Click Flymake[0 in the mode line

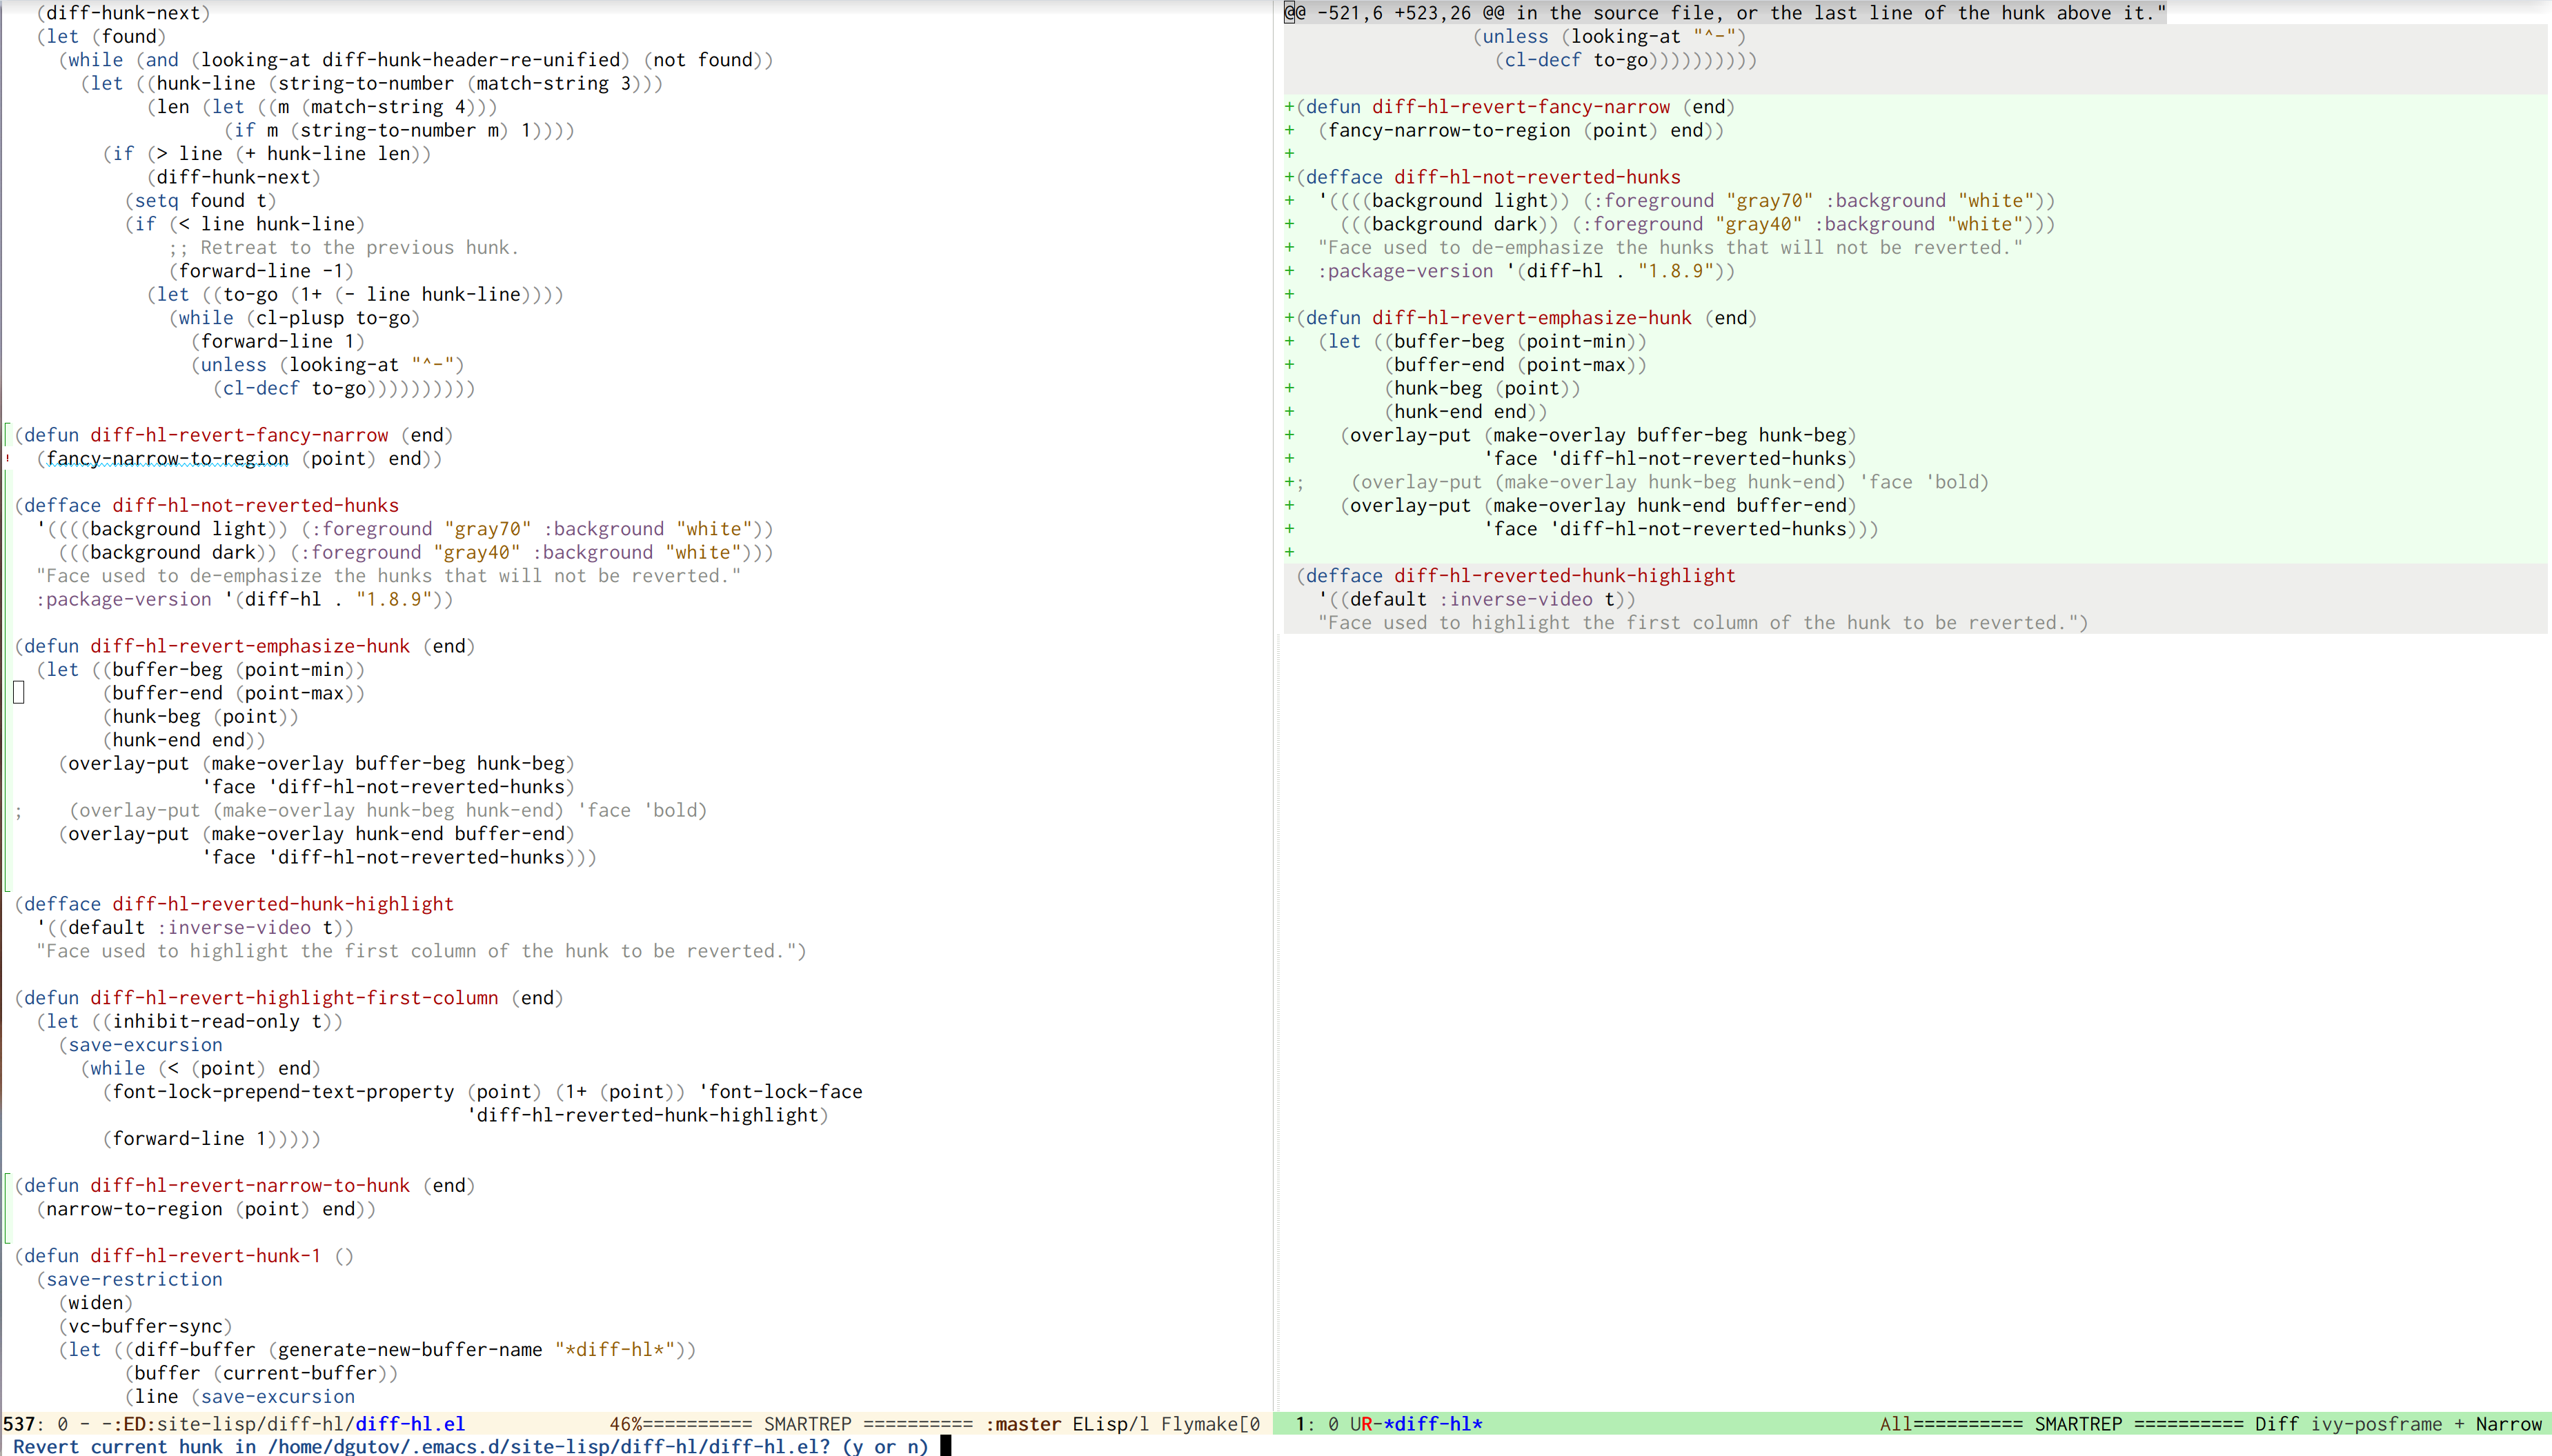1210,1423
